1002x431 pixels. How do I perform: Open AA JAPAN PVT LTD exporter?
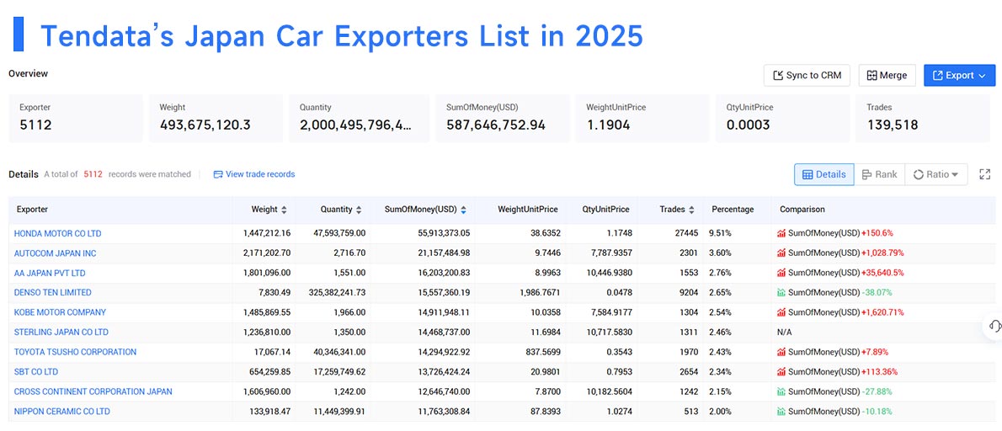pyautogui.click(x=50, y=273)
